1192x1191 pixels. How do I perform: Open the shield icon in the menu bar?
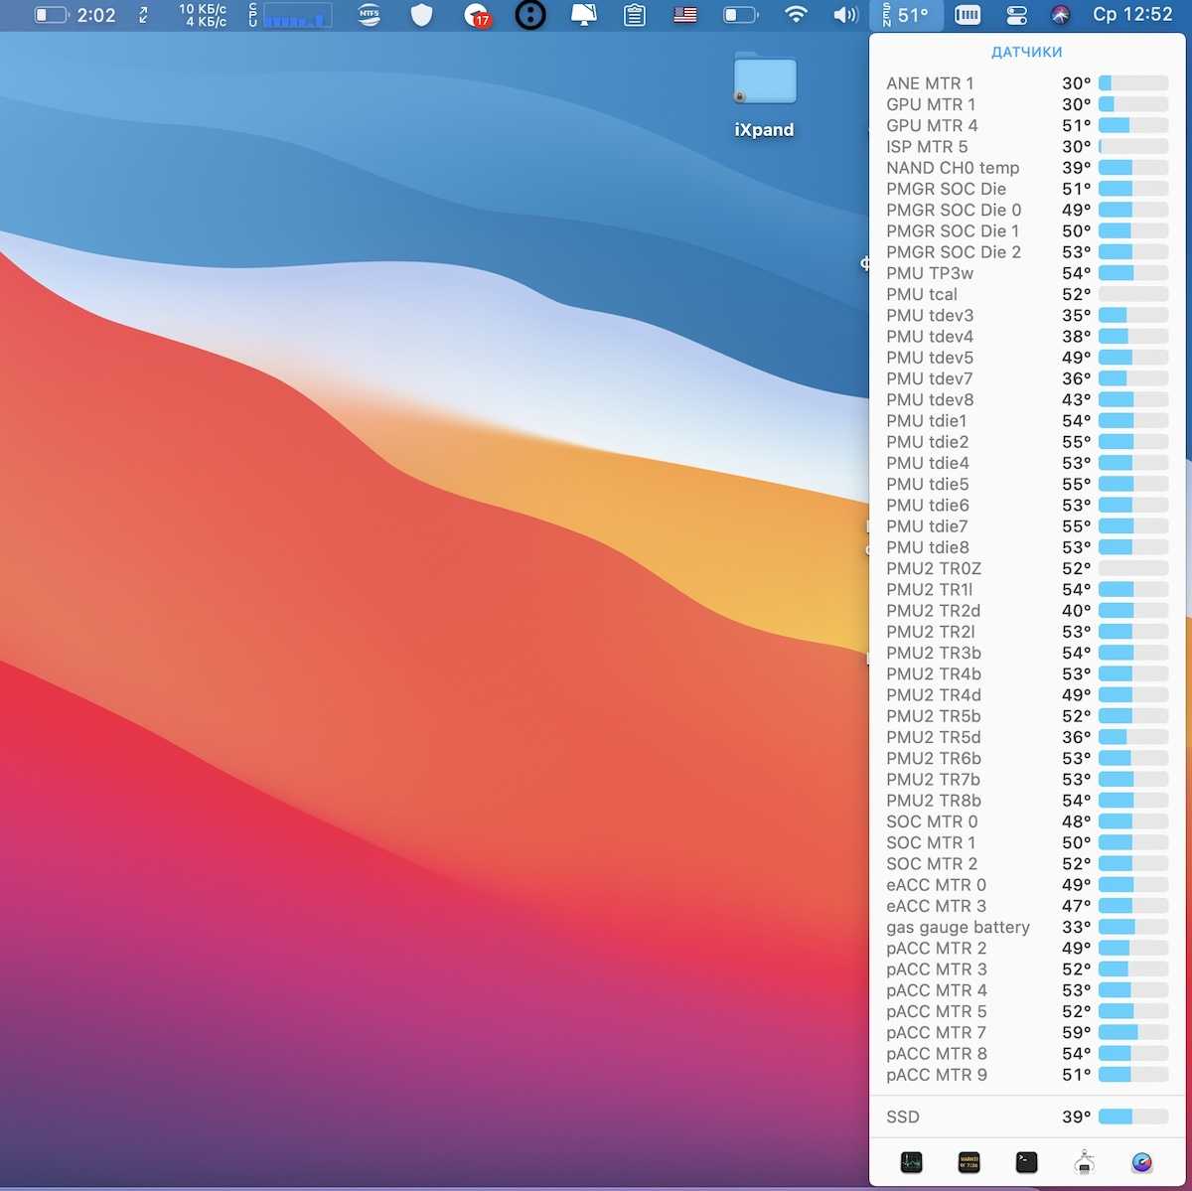[x=422, y=15]
